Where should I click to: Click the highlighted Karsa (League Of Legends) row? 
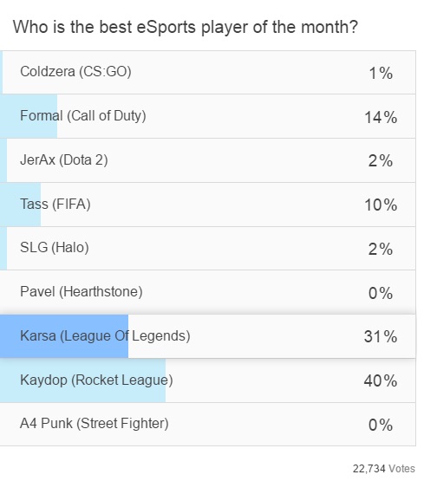[x=208, y=336]
